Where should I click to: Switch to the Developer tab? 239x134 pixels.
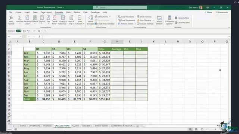click(95, 12)
